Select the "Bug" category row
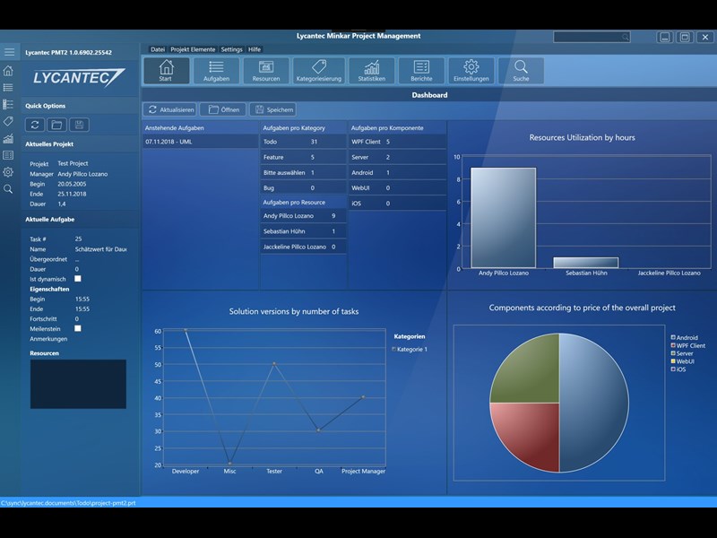This screenshot has height=538, width=717. tap(303, 188)
